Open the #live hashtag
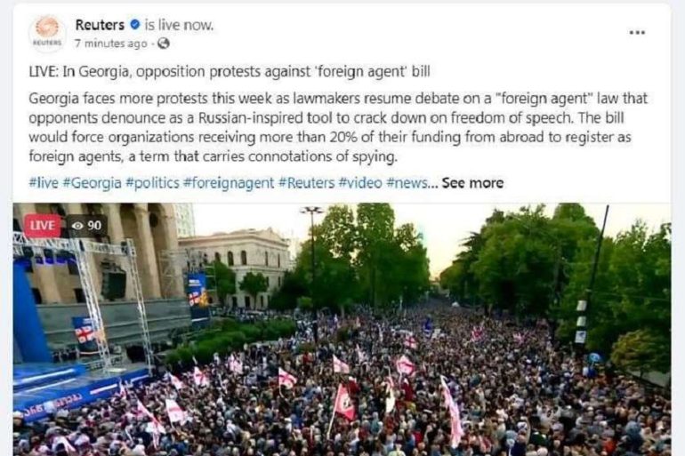Screen dimensions: 685x456 (44, 183)
